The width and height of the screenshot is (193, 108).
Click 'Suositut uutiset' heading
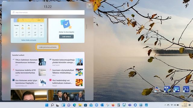click(x=18, y=55)
